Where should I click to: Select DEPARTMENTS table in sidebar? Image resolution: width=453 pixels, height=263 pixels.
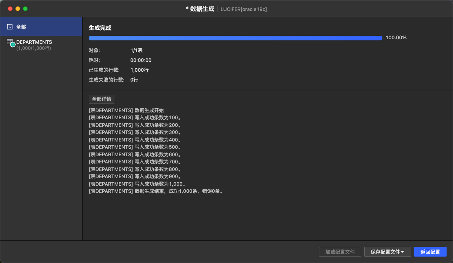click(41, 45)
